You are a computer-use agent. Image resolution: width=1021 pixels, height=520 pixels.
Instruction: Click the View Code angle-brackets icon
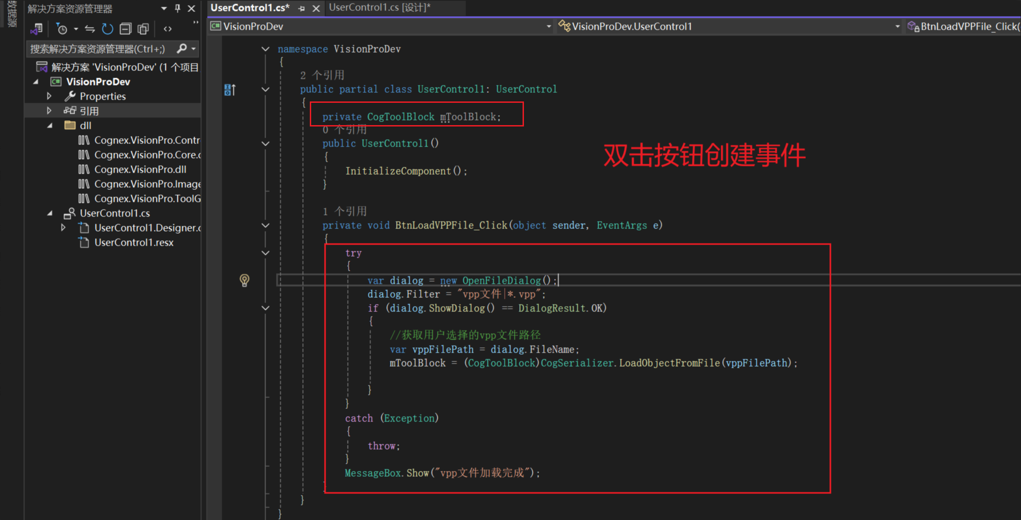click(168, 29)
